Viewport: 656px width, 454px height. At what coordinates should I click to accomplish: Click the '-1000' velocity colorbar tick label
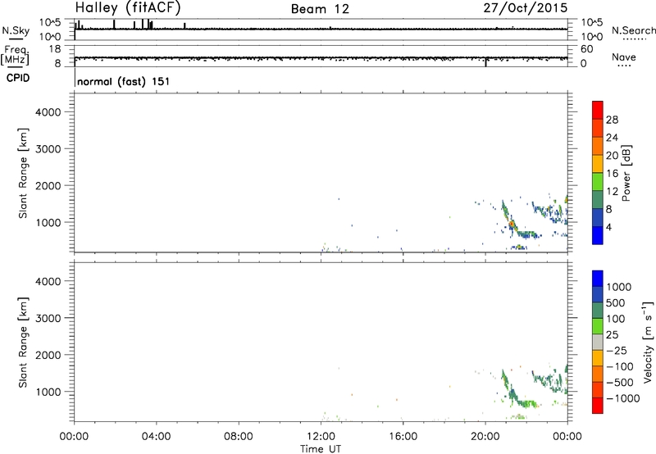623,398
